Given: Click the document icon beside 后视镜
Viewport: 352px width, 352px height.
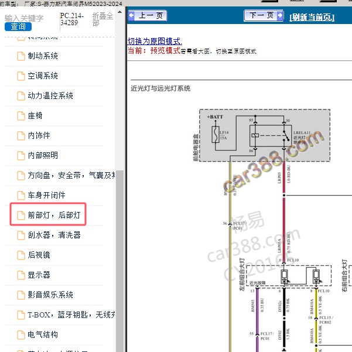Looking at the screenshot, I should 21,255.
